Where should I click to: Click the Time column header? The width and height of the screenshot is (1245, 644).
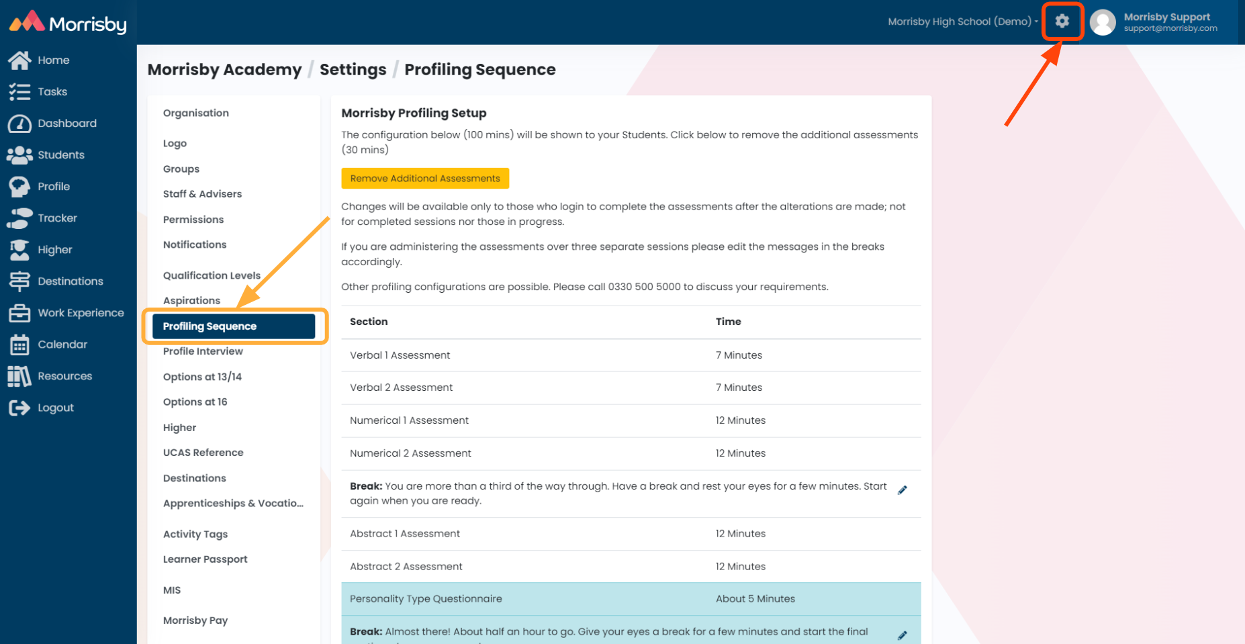point(728,322)
